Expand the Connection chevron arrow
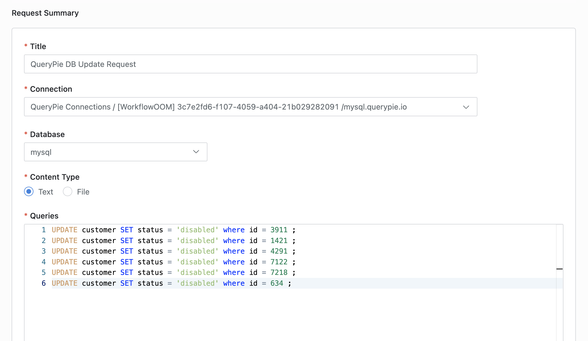 466,107
